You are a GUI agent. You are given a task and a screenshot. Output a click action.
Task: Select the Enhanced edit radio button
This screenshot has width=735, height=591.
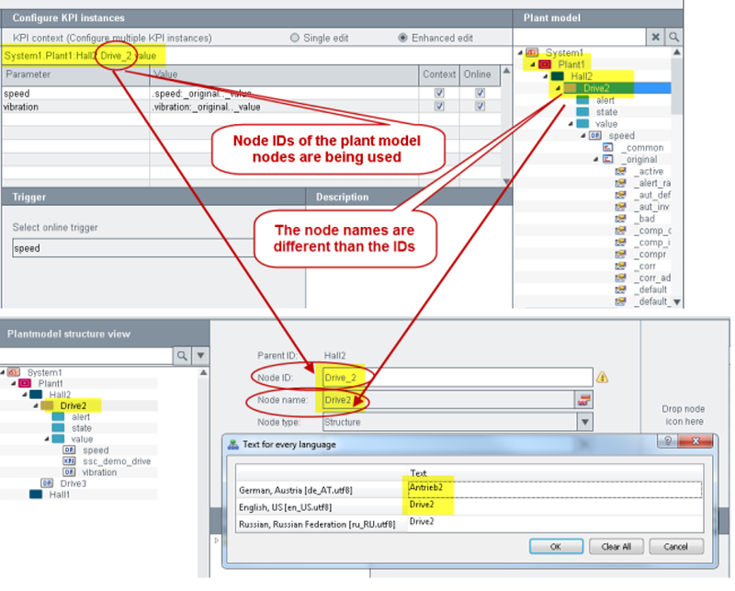[x=402, y=38]
